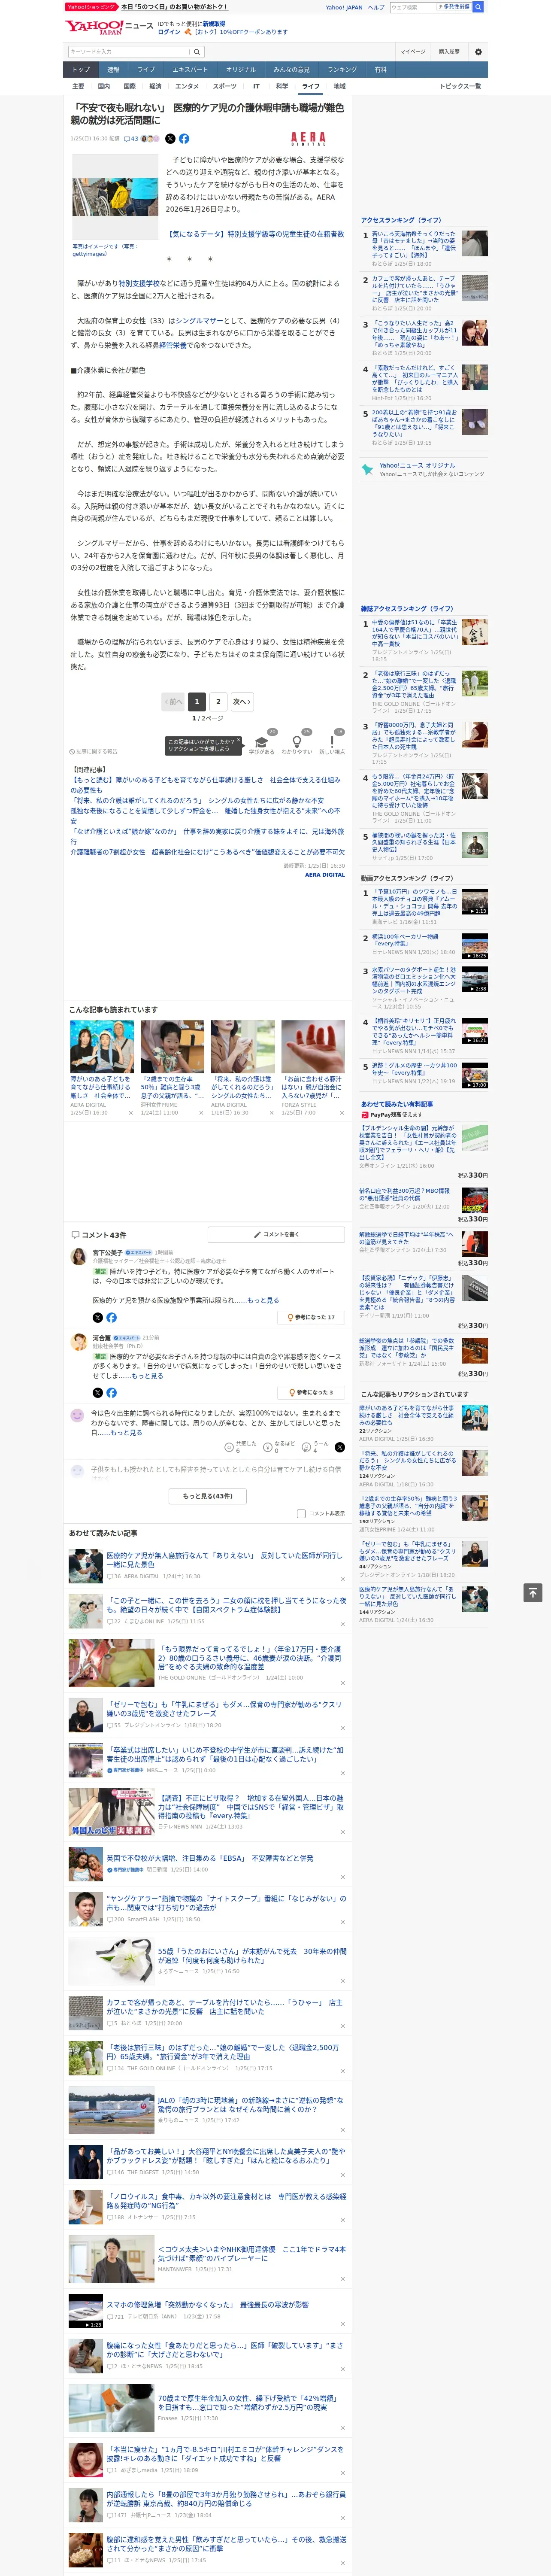
Task: Open トピックス一覧
Action: [460, 86]
